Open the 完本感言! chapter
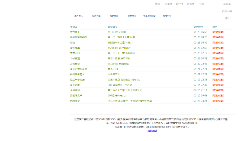The width and height of the screenshot is (244, 141). click(114, 74)
